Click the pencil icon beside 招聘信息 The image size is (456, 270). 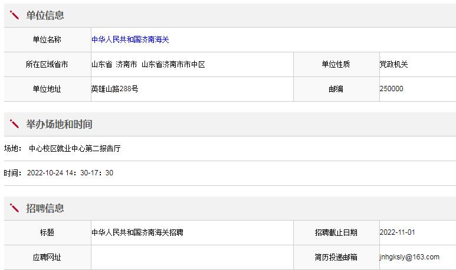pos(15,208)
